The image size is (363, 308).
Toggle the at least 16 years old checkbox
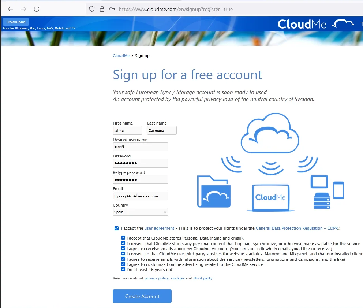coord(123,269)
